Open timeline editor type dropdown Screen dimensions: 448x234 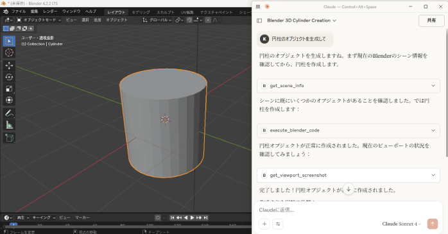pos(8,218)
